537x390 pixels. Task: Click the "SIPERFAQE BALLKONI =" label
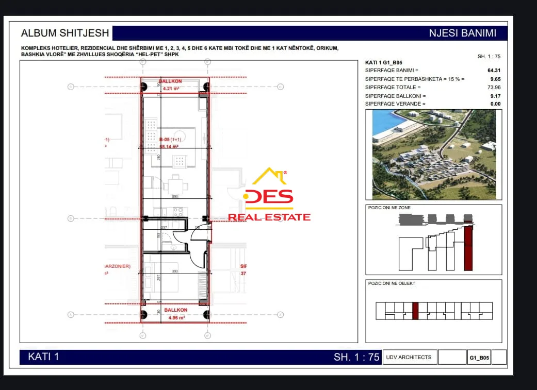[x=396, y=96]
